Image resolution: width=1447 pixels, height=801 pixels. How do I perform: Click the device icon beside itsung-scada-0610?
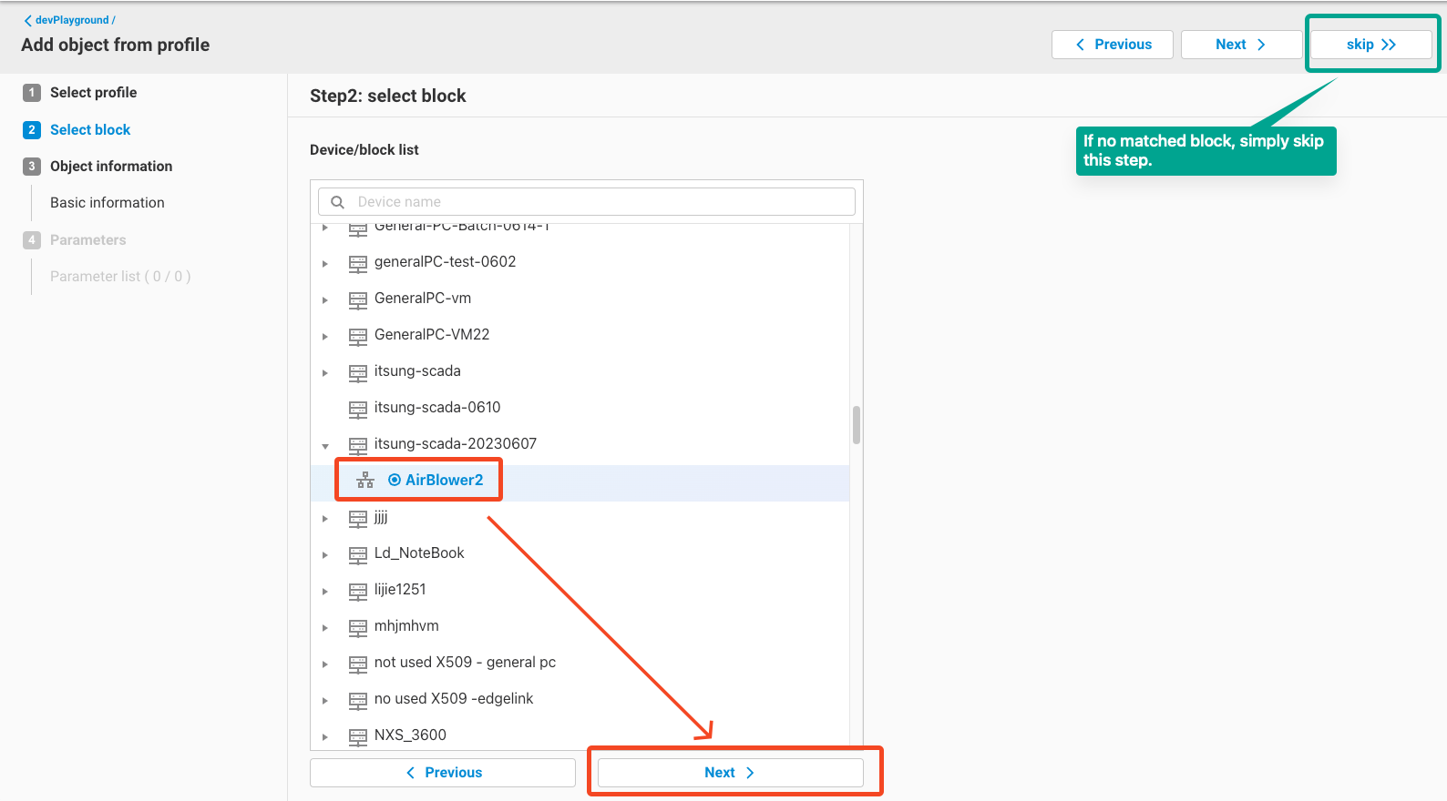tap(358, 409)
